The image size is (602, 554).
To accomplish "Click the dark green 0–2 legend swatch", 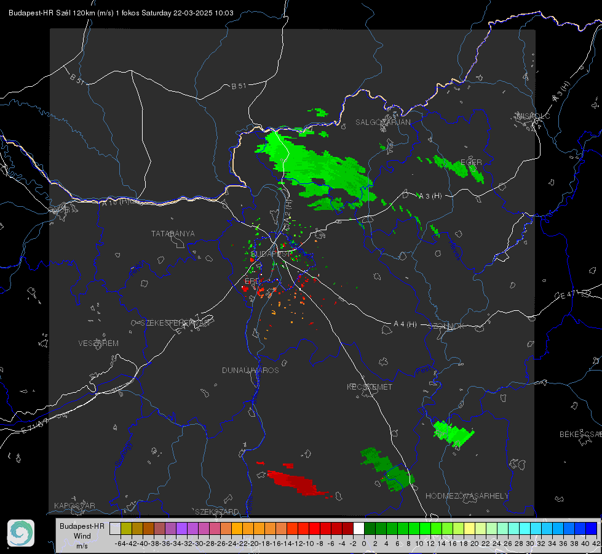I will tap(370, 529).
